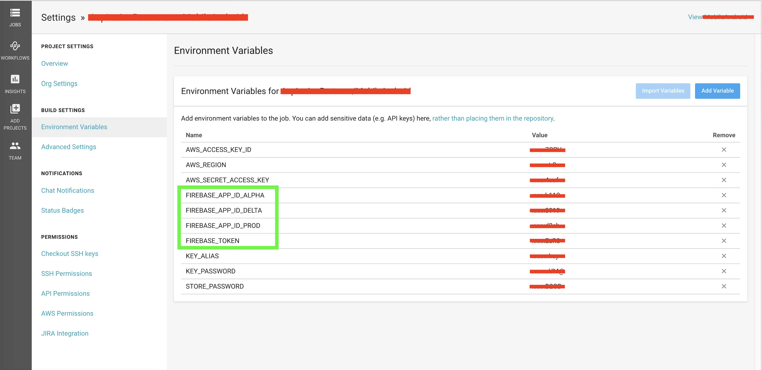
Task: Follow the 'rather than placing them' link
Action: 492,118
